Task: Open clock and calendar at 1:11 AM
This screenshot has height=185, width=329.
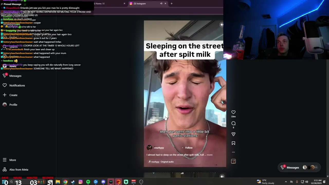Action: tap(316, 182)
